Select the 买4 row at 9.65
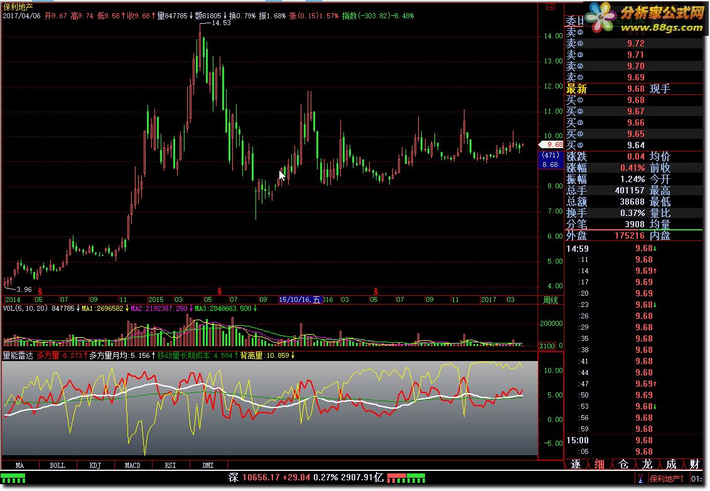This screenshot has width=710, height=491. (x=634, y=134)
